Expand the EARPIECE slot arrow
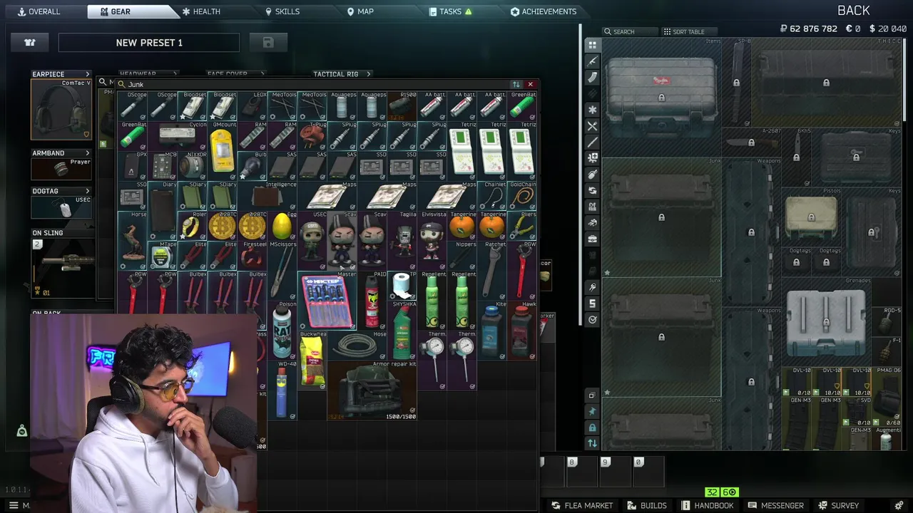Viewport: 913px width, 513px height. pyautogui.click(x=88, y=74)
